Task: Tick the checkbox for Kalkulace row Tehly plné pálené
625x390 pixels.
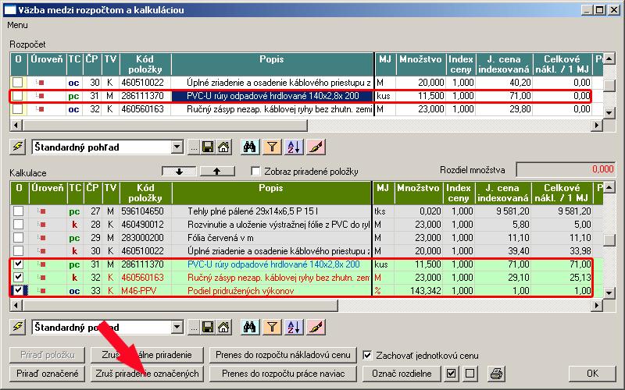Action: tap(18, 211)
